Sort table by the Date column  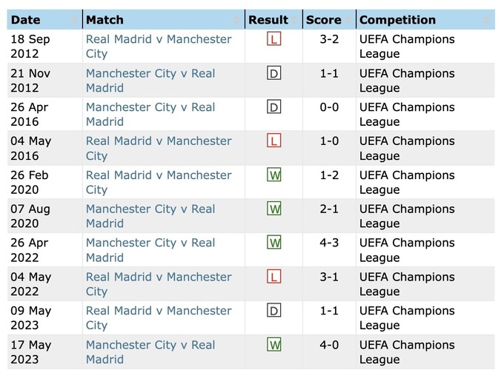(x=44, y=20)
